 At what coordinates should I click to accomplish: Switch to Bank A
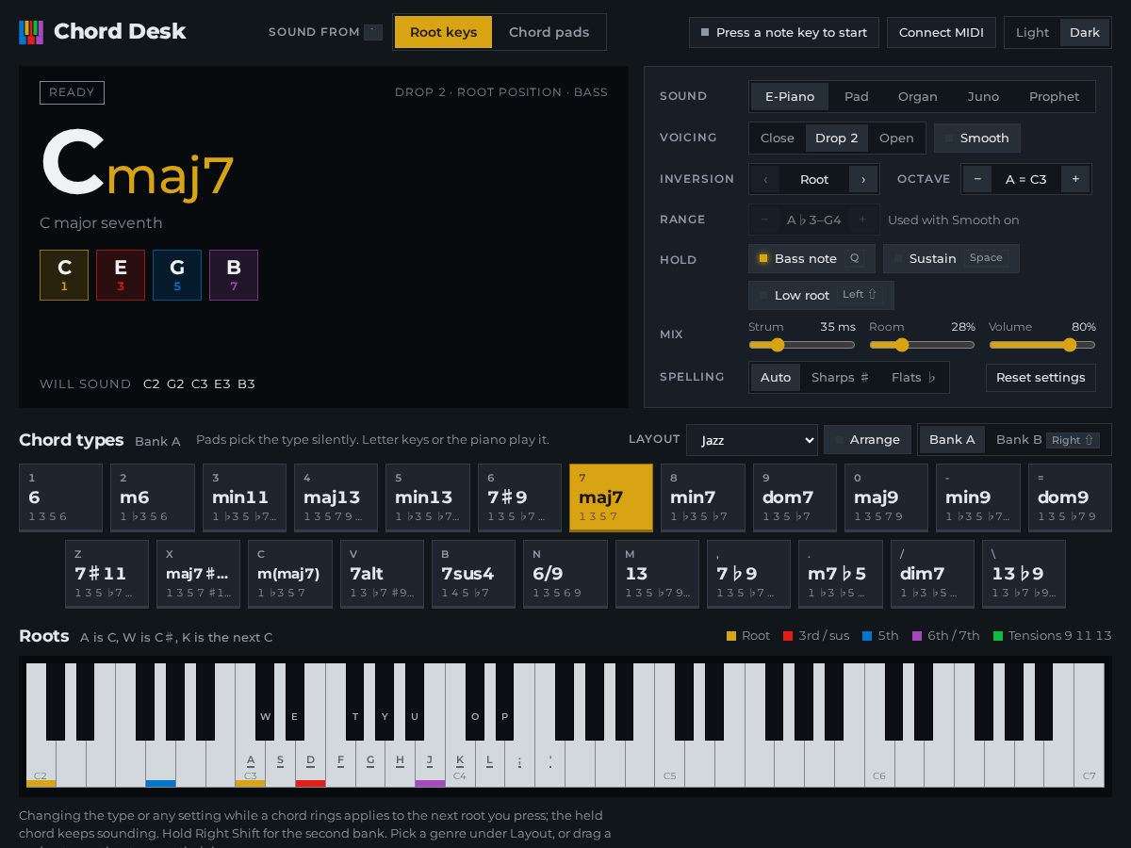click(x=952, y=440)
